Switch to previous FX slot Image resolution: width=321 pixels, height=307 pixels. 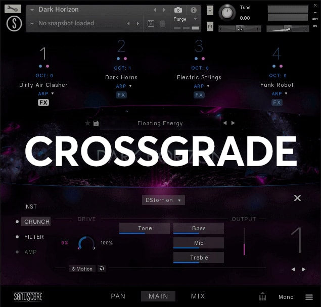tap(293, 269)
